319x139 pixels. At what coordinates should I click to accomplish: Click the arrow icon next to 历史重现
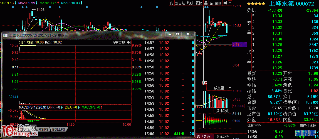(x=129, y=42)
